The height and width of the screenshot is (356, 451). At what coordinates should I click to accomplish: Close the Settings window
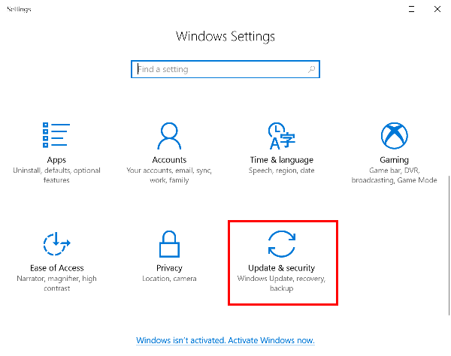(x=437, y=9)
